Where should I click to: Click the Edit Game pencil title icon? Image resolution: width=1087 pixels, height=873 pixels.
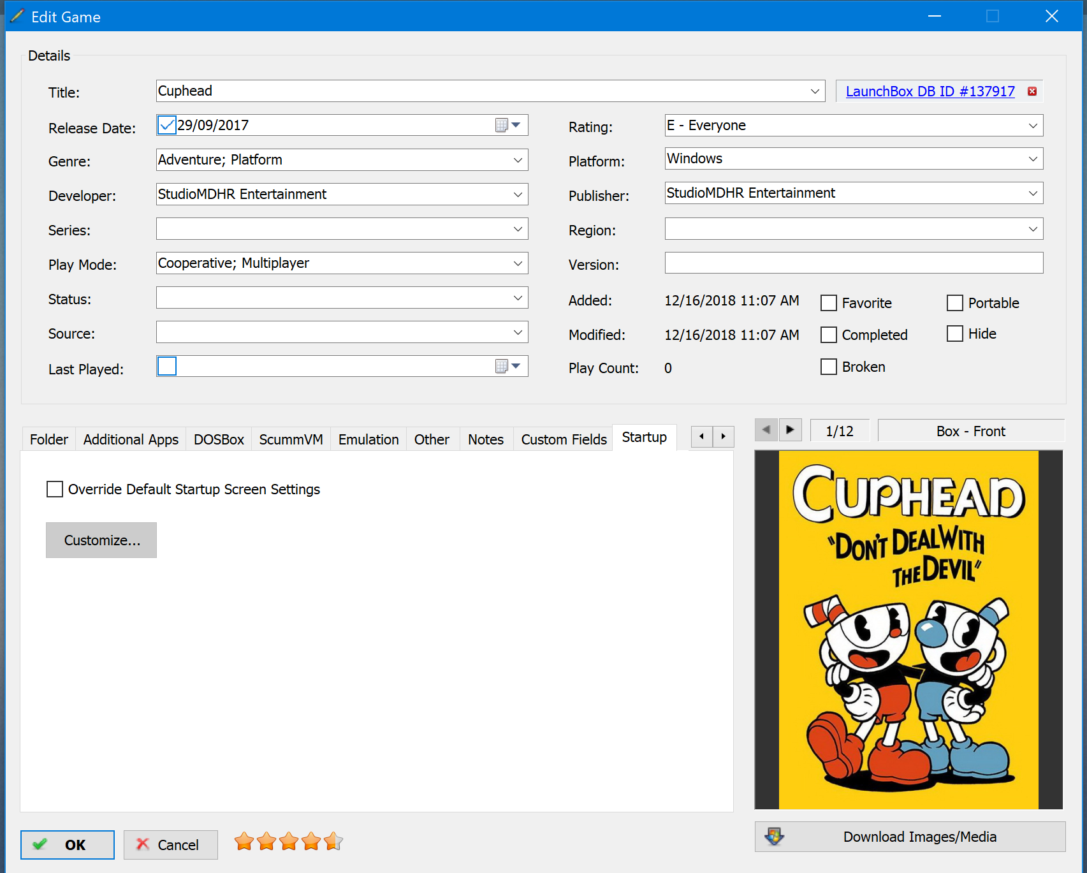pos(17,16)
